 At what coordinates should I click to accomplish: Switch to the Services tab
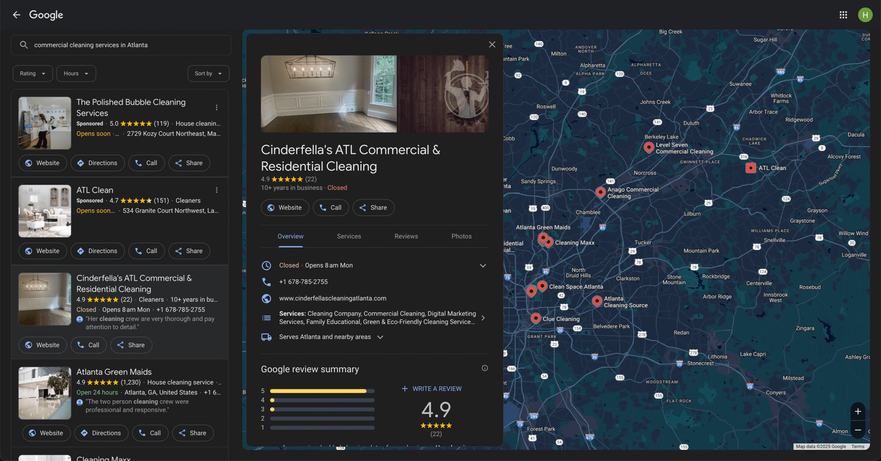click(349, 237)
